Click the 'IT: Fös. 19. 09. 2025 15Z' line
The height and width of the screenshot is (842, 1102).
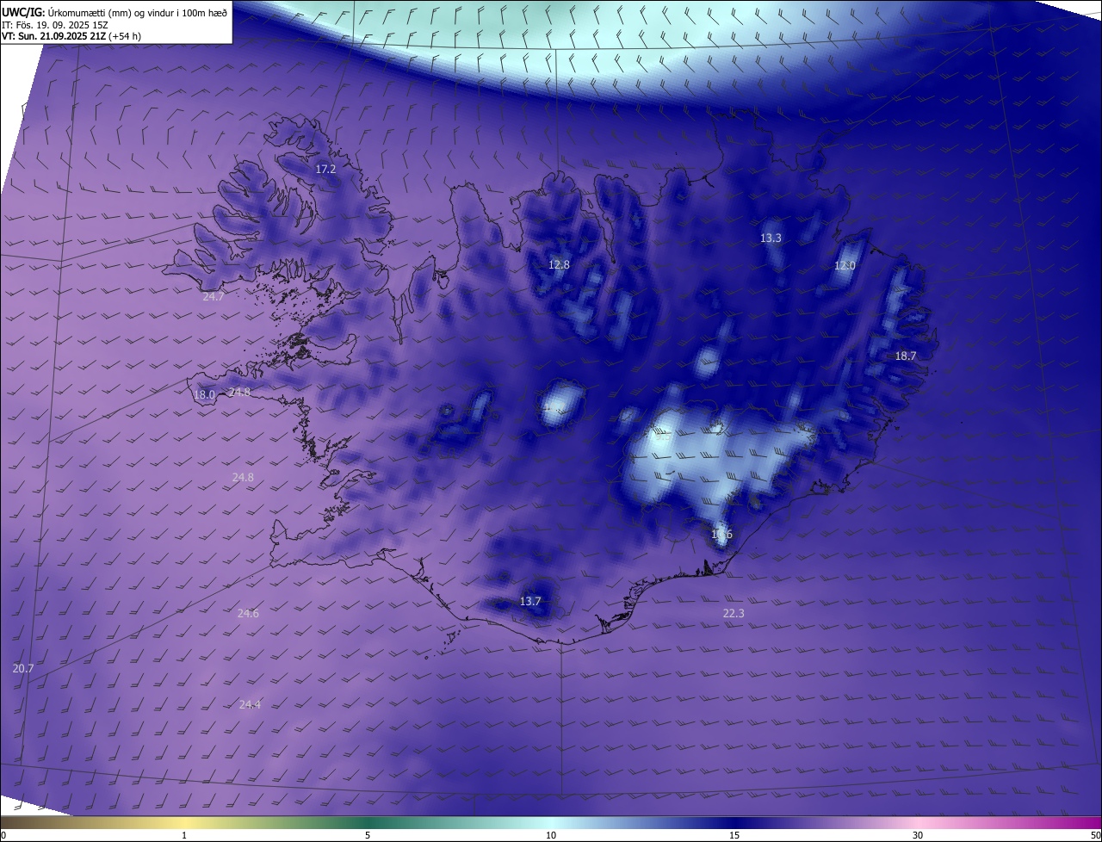point(55,24)
